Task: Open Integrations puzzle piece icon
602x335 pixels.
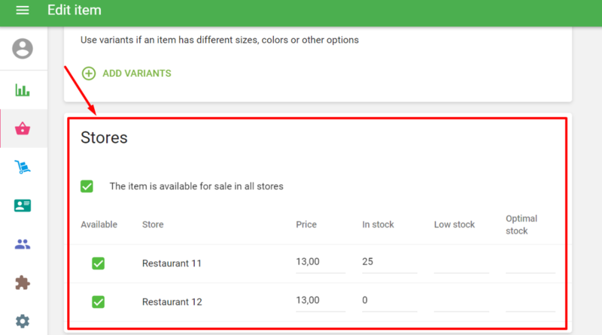Action: pos(23,282)
